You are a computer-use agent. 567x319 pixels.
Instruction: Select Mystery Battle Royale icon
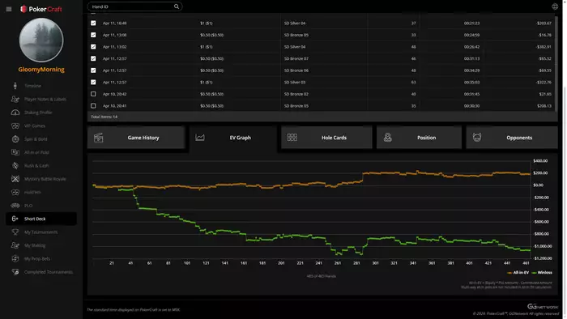coord(15,179)
